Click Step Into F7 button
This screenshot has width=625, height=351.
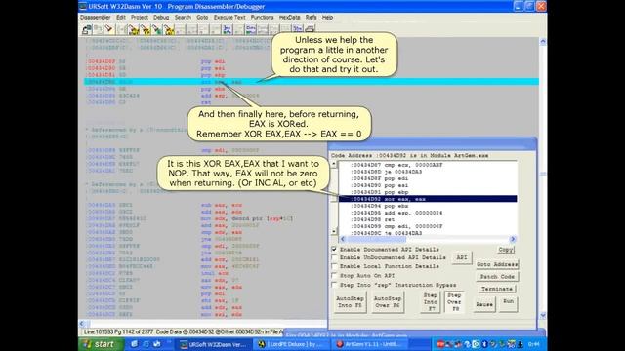[x=430, y=302]
